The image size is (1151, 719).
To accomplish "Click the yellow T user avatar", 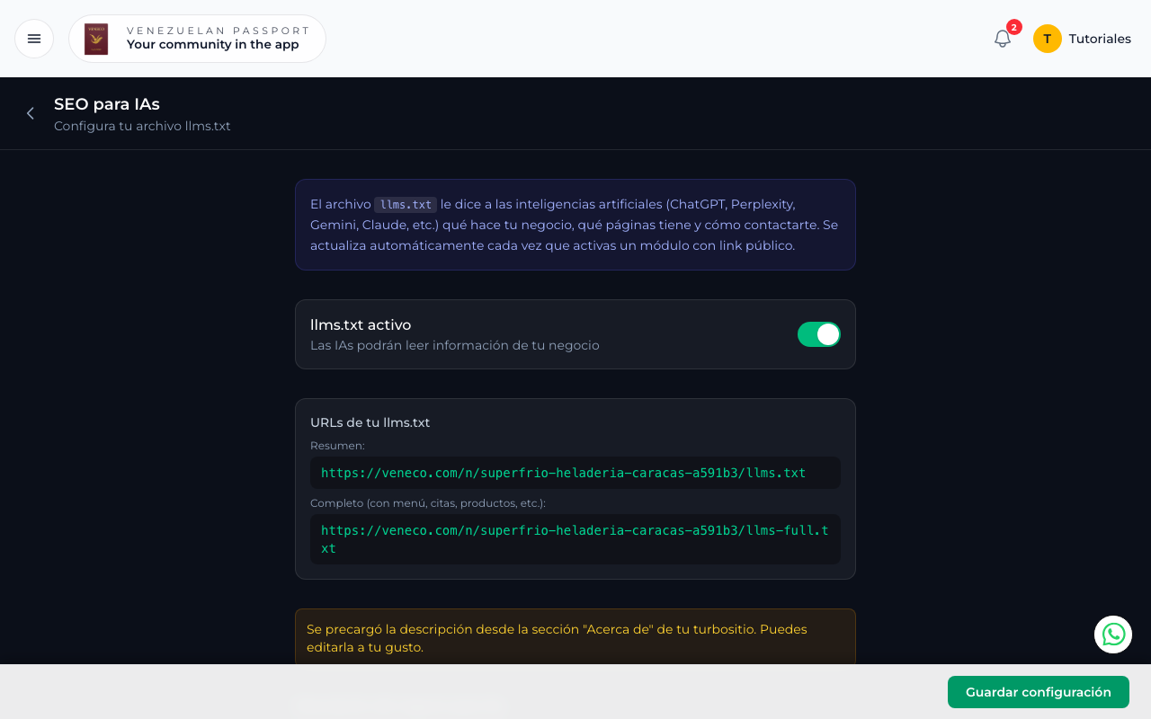I will coord(1048,39).
